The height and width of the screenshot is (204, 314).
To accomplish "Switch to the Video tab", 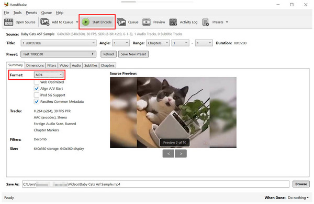I will coord(64,65).
